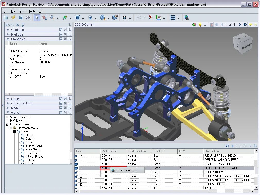This screenshot has height=195, width=260.
Task: Collapse the Published Views tree node
Action: click(x=7, y=124)
